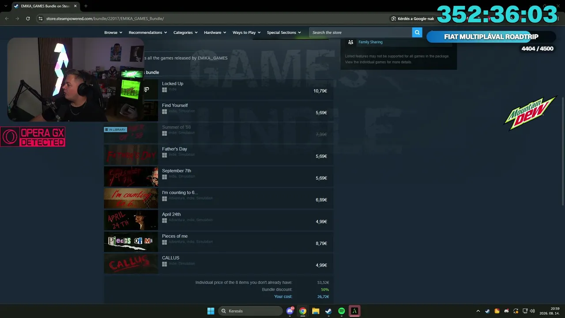This screenshot has width=565, height=318.
Task: Open Spotify from the taskbar
Action: [x=341, y=311]
